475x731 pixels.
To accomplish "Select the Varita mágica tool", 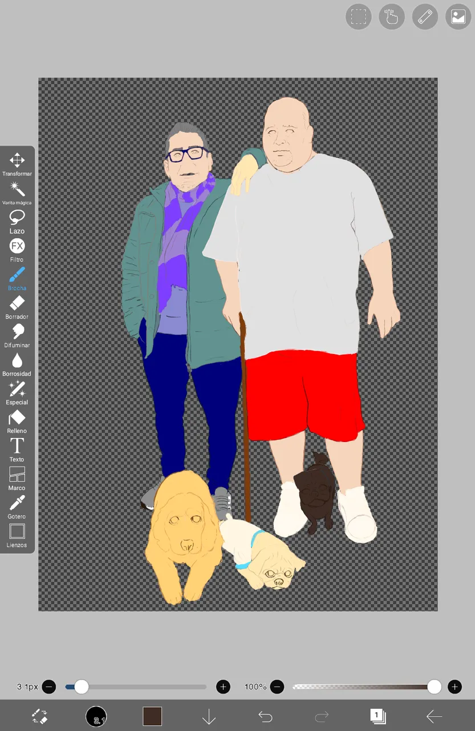I will click(x=17, y=192).
